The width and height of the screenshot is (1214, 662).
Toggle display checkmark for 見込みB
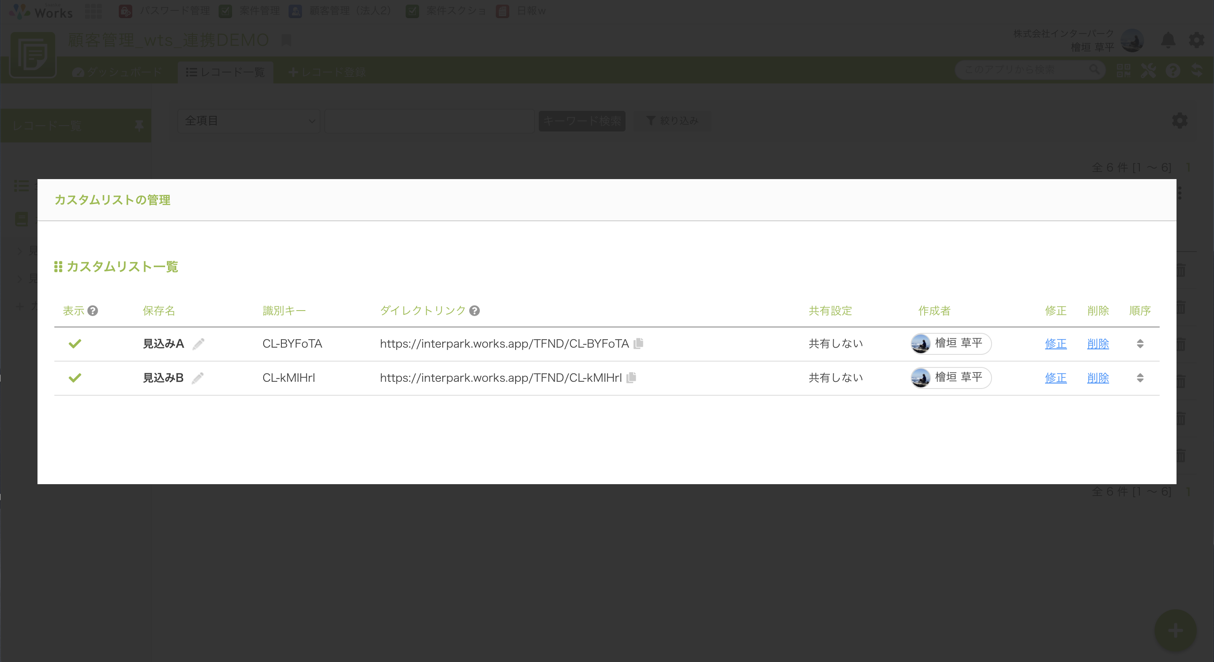pyautogui.click(x=75, y=378)
